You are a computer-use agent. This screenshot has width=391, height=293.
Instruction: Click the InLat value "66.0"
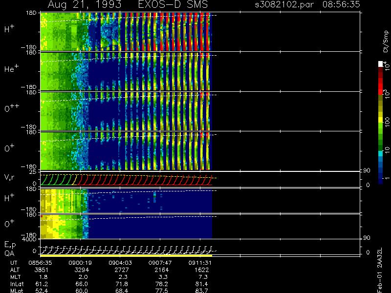point(82,284)
